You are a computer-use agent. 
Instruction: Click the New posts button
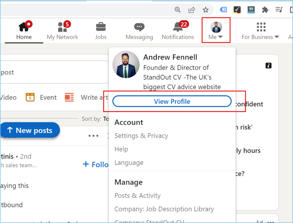pos(30,130)
